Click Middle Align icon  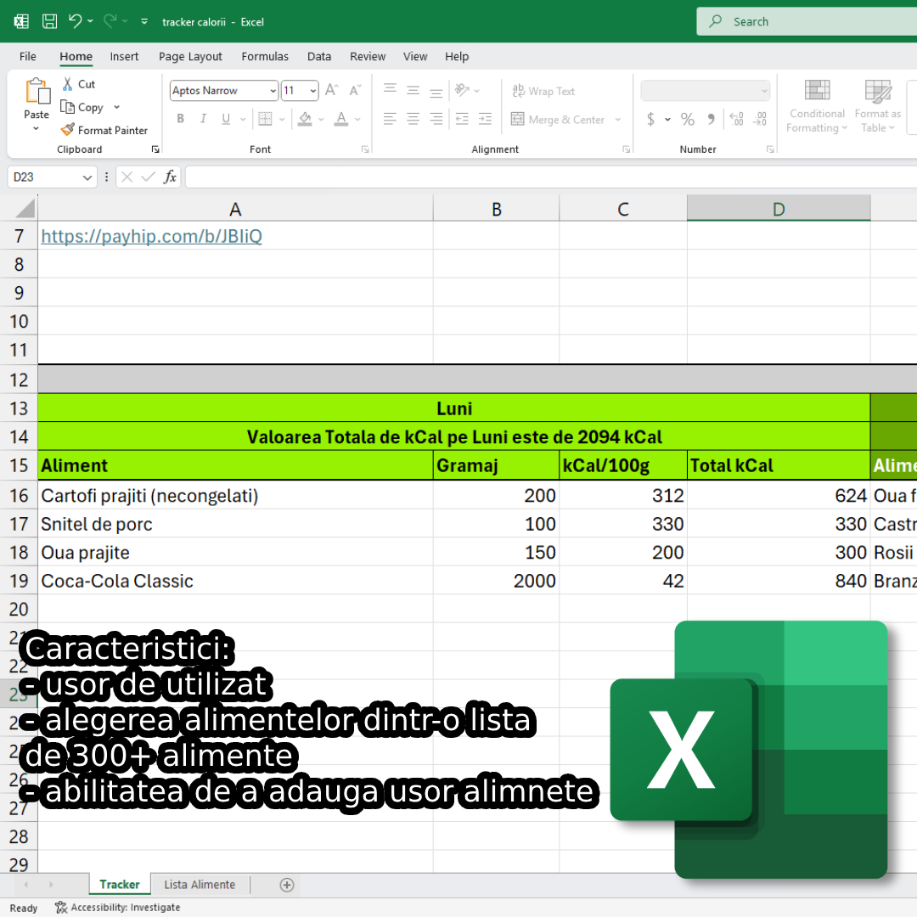[x=413, y=90]
